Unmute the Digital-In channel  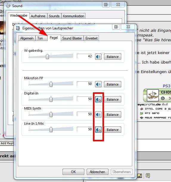click(x=98, y=99)
